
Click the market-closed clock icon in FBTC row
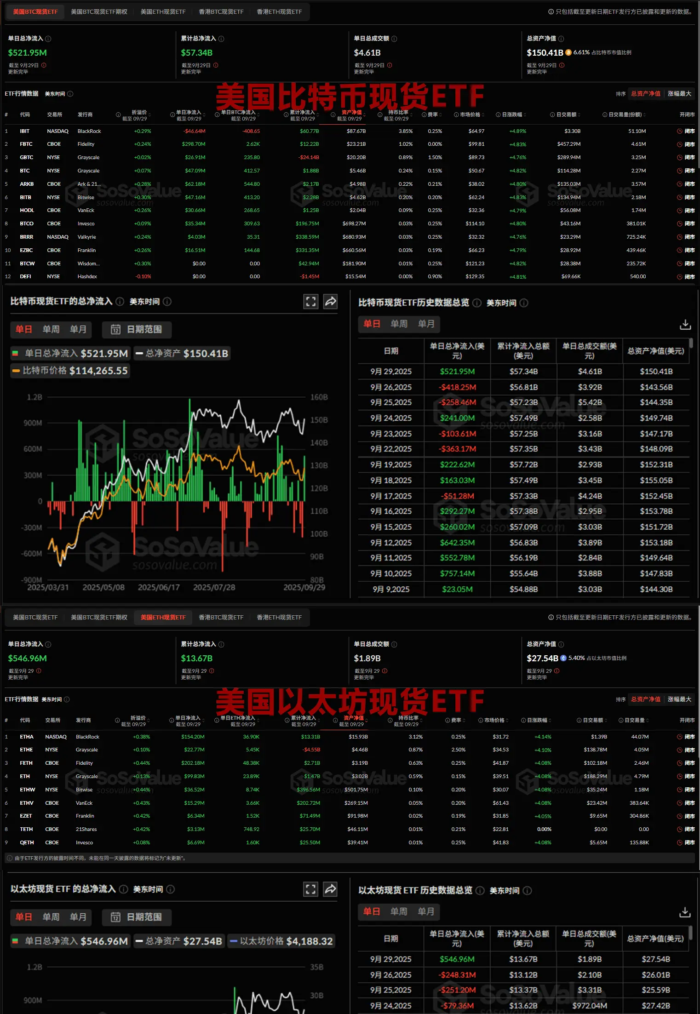[x=680, y=144]
